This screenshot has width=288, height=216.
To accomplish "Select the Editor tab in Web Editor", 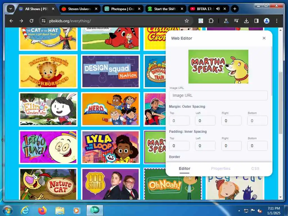I will pyautogui.click(x=184, y=168).
